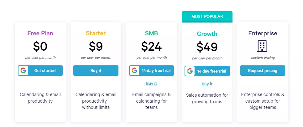Screen dimensions: 303x127
Task: Click the Enterprise plan heading
Action: pos(263,33)
